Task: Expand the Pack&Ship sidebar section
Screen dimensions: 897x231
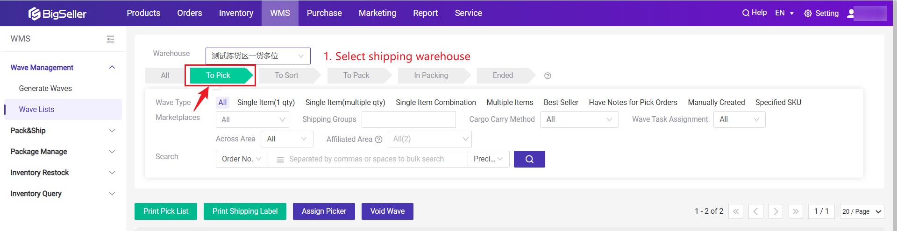Action: pos(63,131)
